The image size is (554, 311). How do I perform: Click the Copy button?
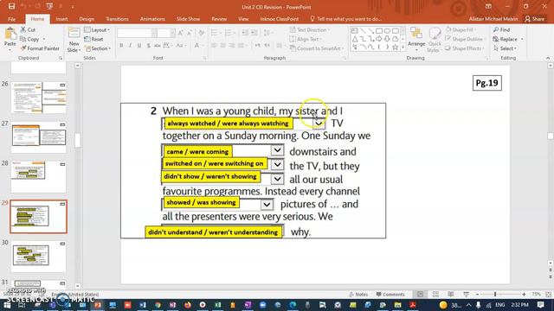29,39
